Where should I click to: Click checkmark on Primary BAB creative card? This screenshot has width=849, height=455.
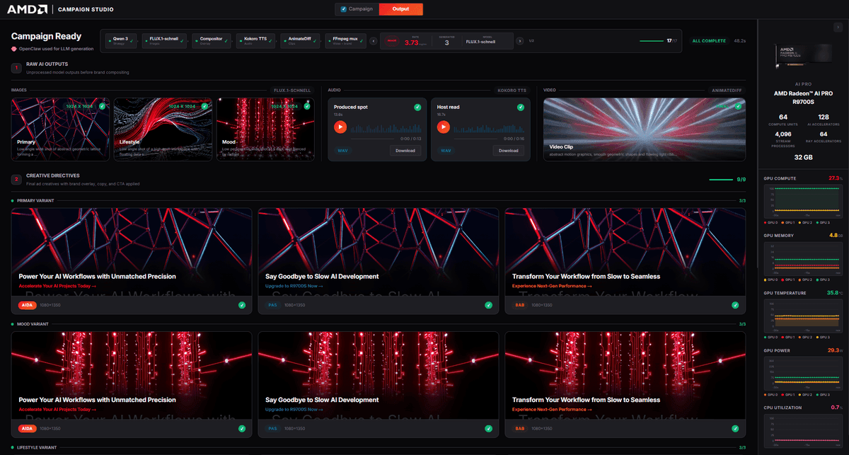click(x=735, y=305)
